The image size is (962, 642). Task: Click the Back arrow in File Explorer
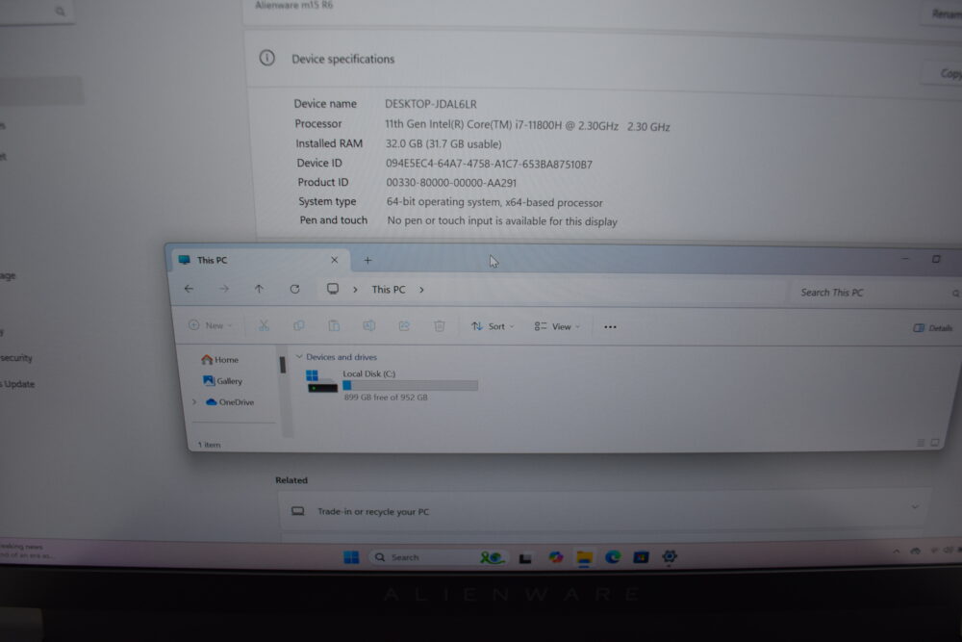pos(189,288)
